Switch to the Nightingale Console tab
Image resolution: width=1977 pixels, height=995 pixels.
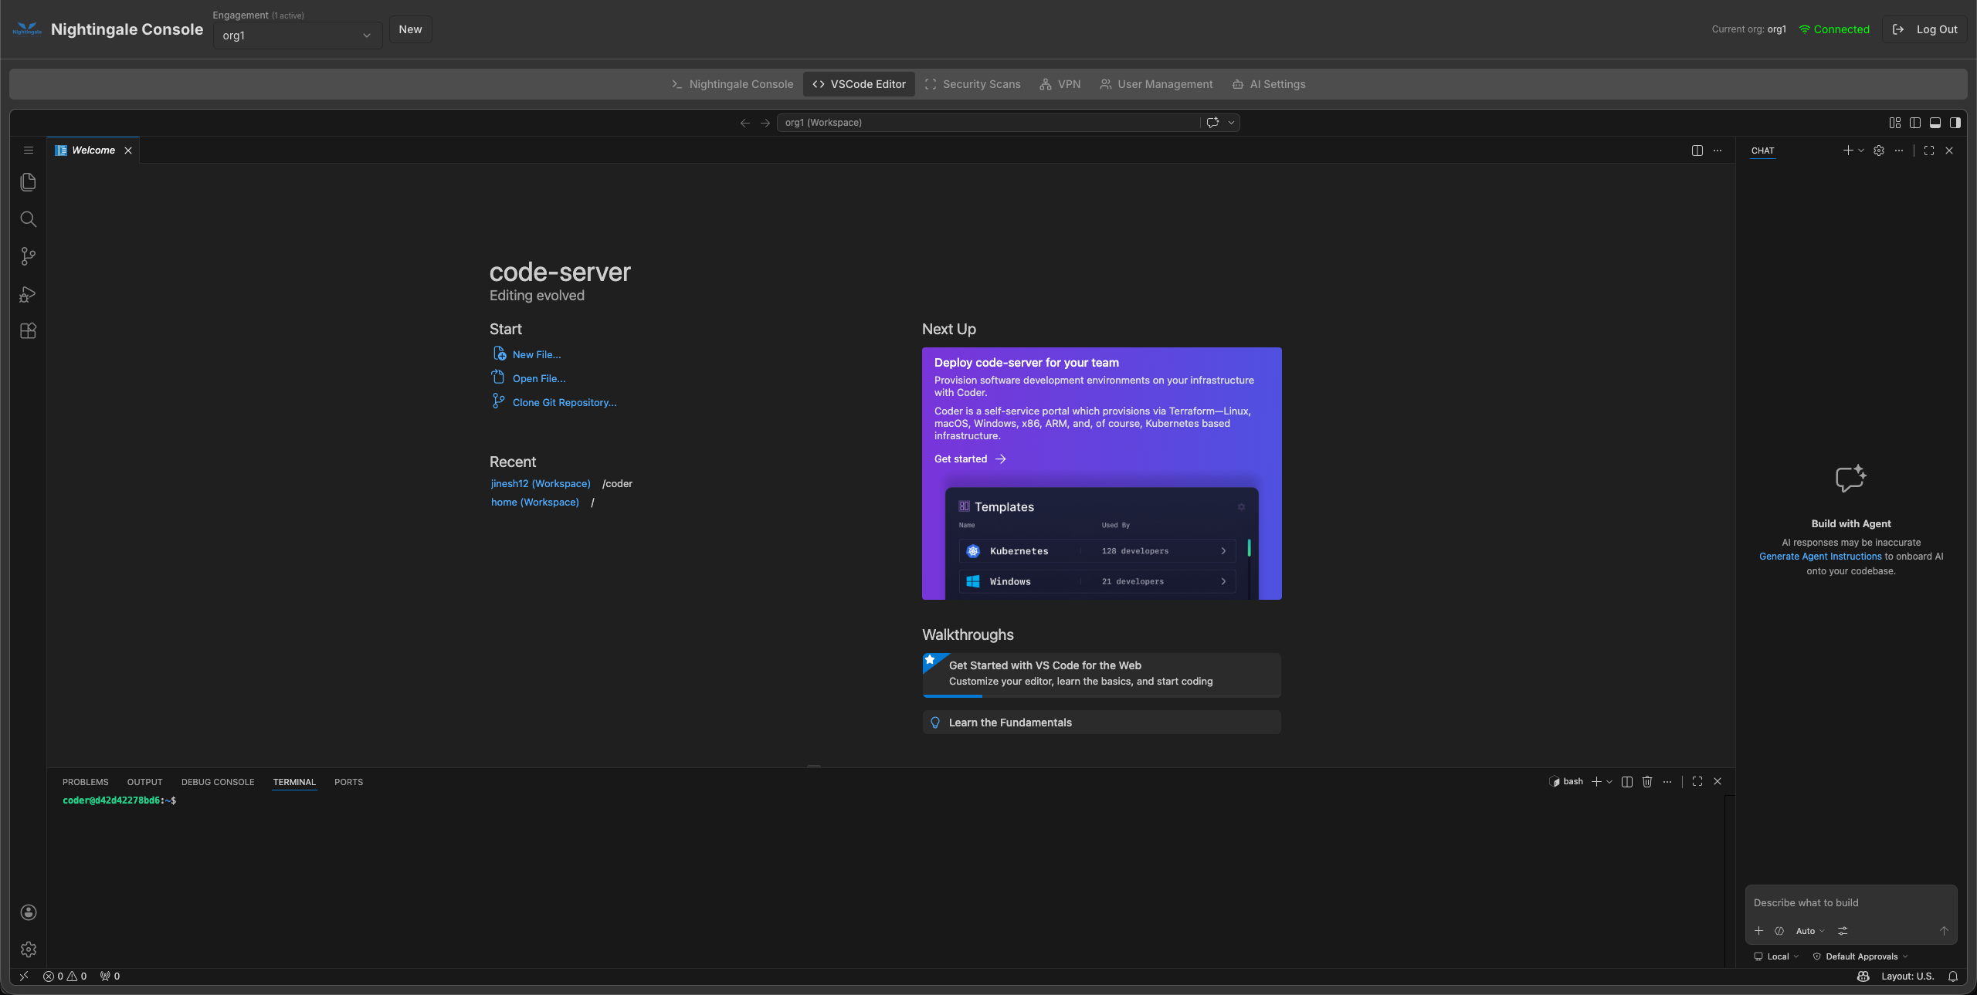pyautogui.click(x=732, y=84)
